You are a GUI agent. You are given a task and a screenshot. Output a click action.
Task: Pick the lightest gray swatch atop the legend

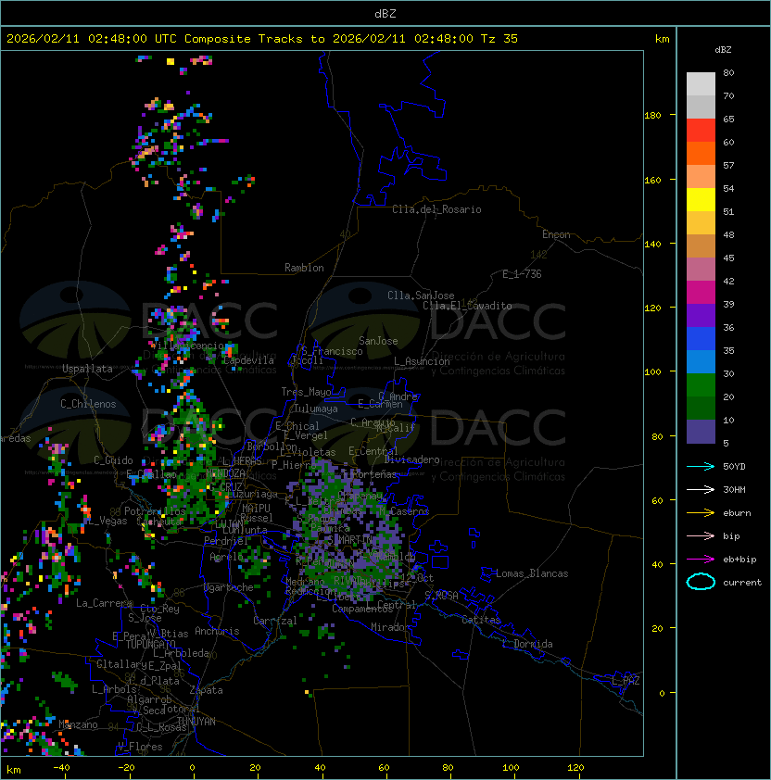coord(701,84)
